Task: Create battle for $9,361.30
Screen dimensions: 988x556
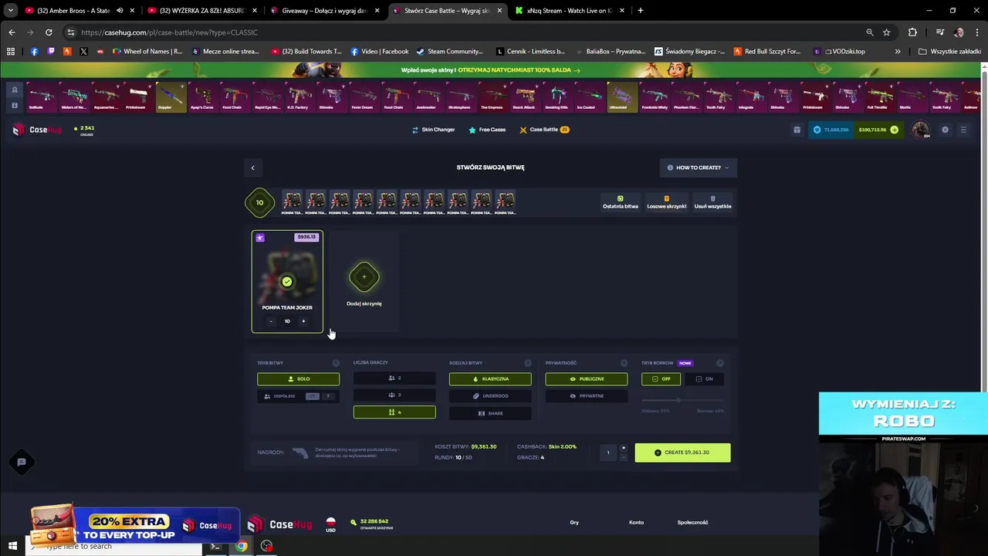Action: point(682,453)
